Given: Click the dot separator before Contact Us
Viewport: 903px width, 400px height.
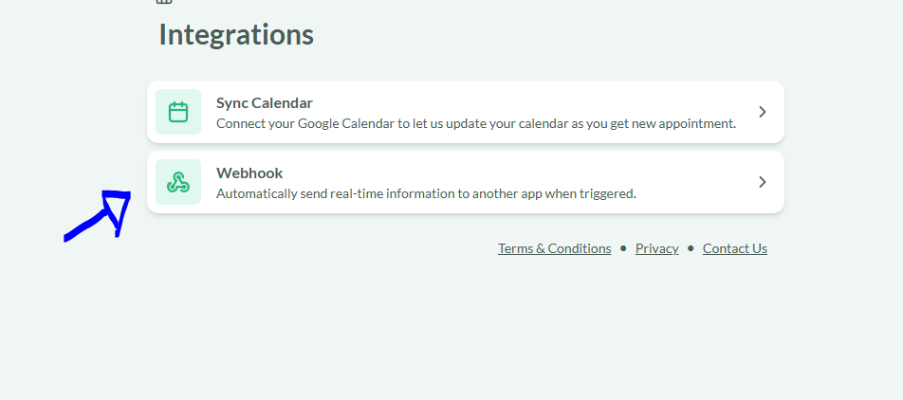Looking at the screenshot, I should (x=691, y=248).
